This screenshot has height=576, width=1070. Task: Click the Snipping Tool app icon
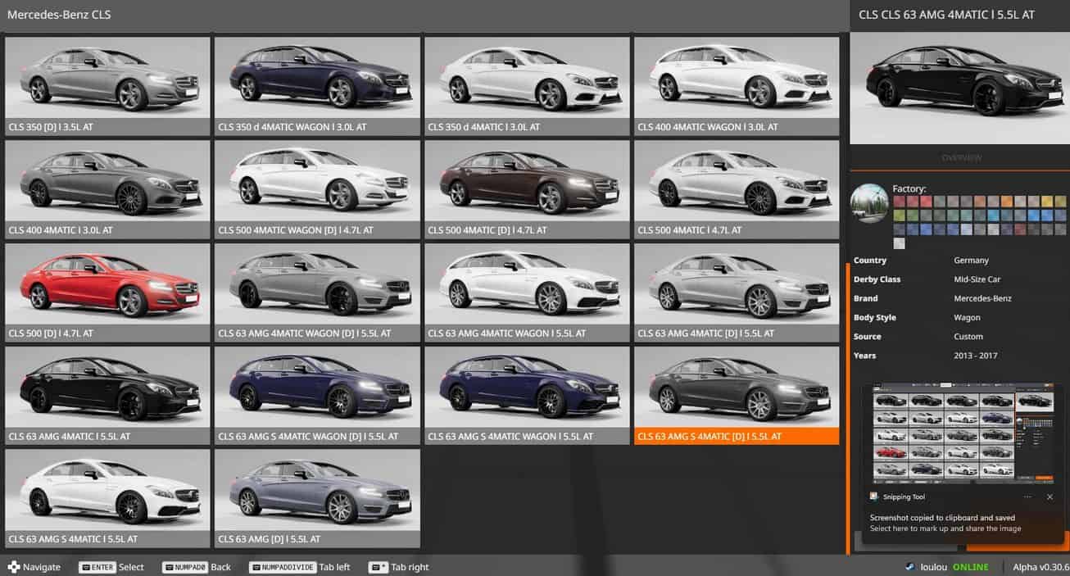(x=874, y=497)
